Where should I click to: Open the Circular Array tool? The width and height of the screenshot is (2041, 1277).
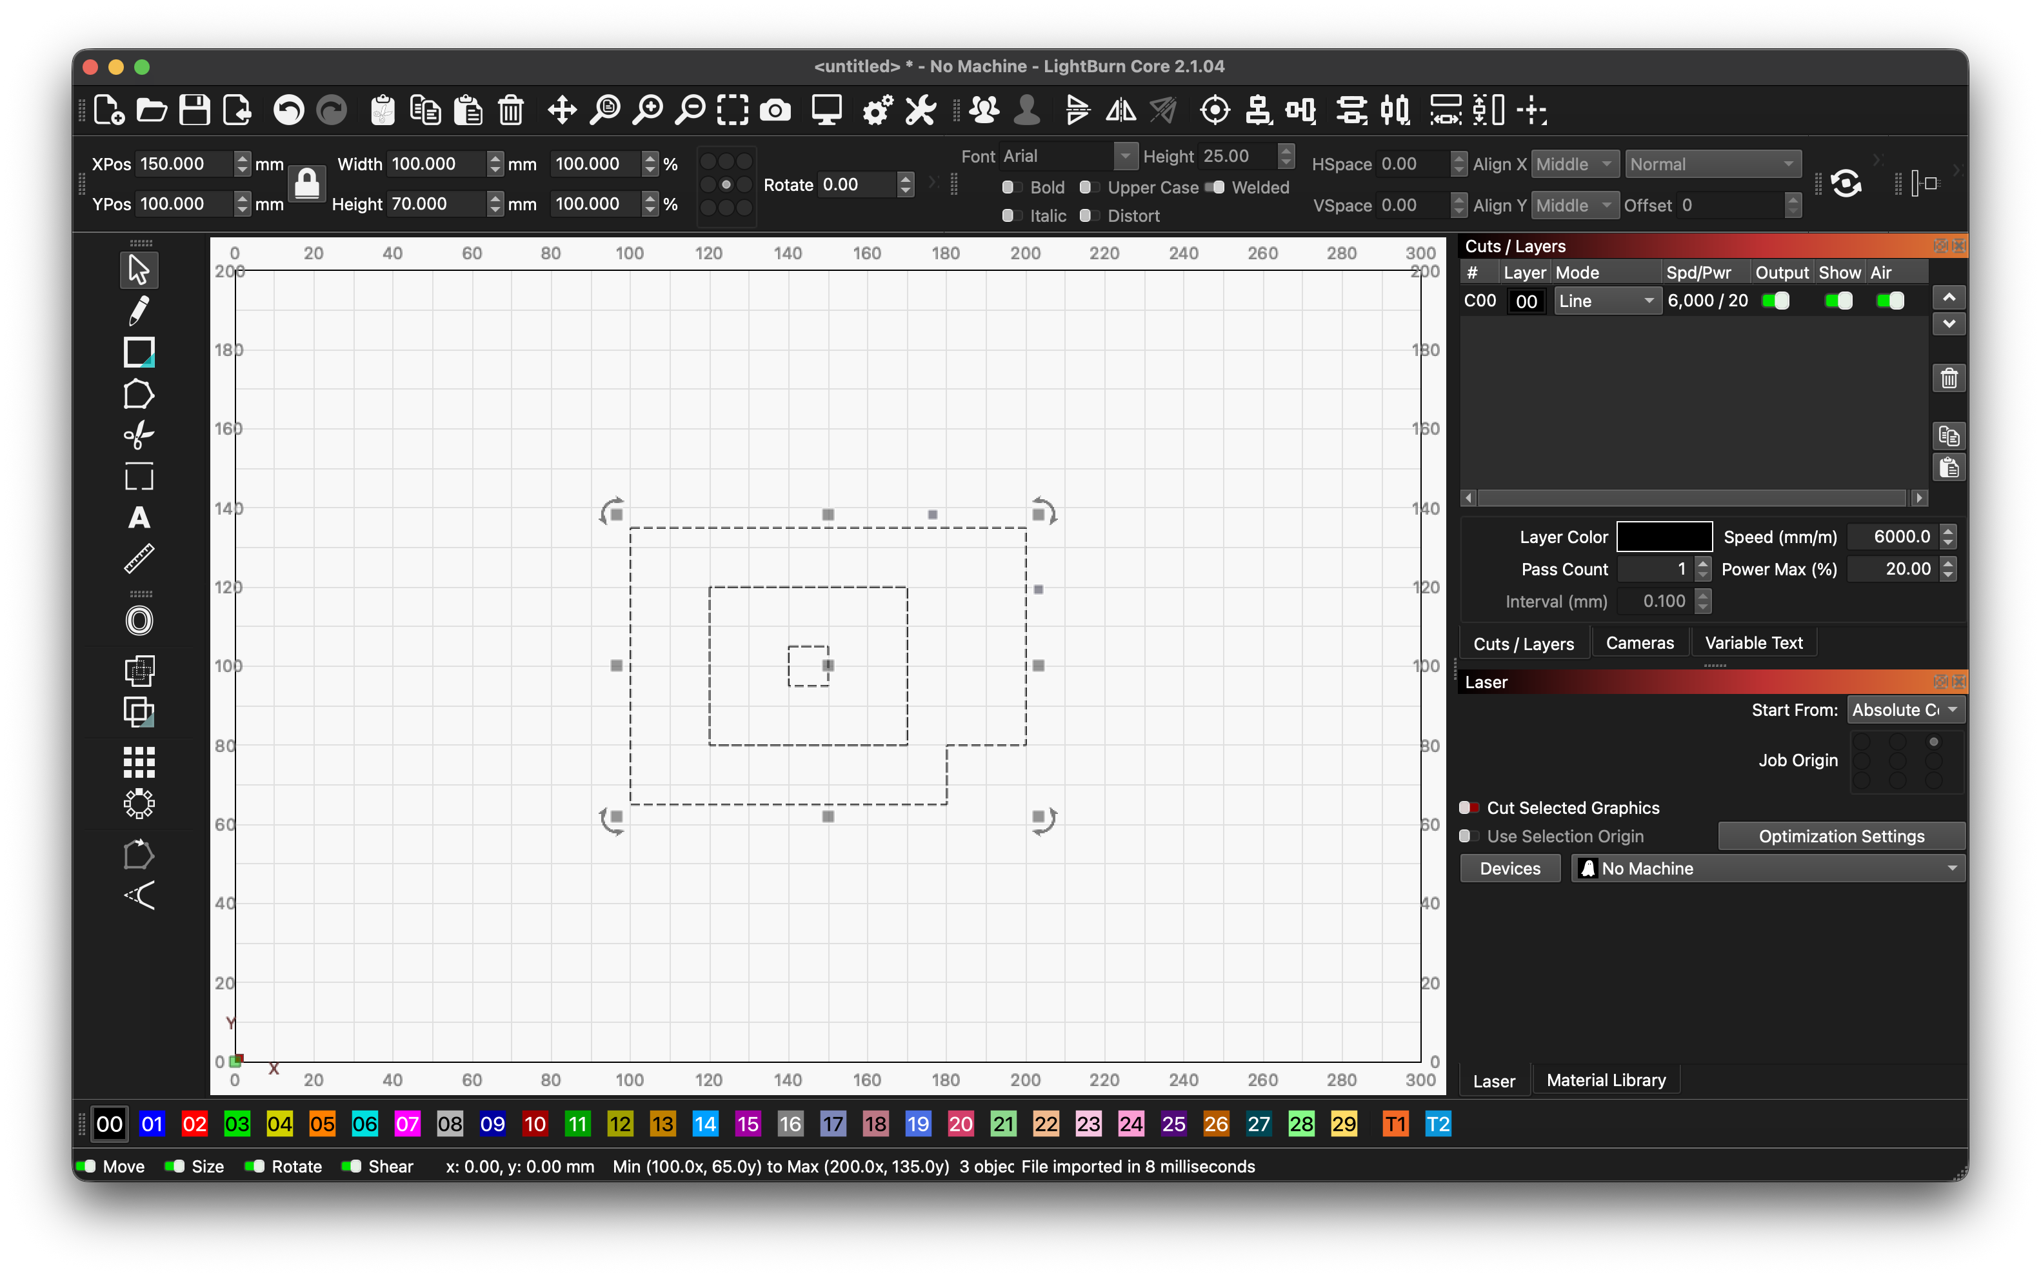point(139,804)
